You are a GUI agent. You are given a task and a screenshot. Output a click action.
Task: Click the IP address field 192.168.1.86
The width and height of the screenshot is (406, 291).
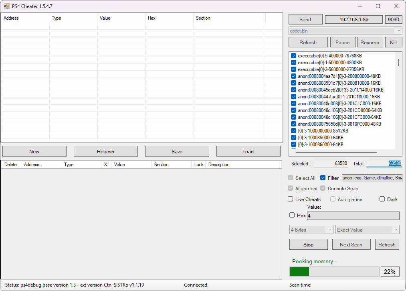coord(353,19)
